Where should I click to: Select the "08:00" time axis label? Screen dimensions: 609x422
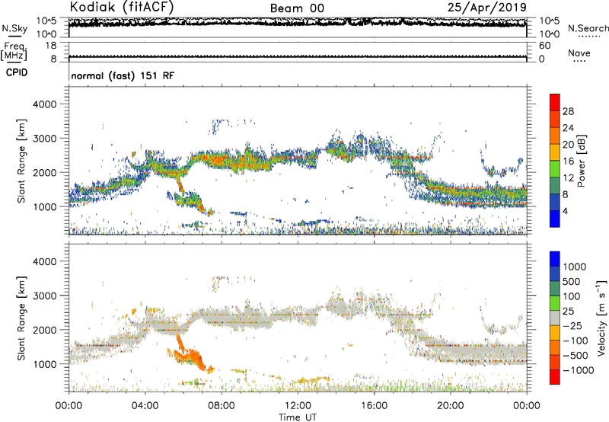click(222, 406)
